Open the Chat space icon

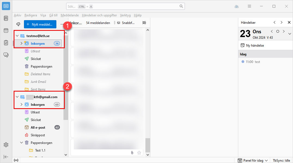click(6, 55)
